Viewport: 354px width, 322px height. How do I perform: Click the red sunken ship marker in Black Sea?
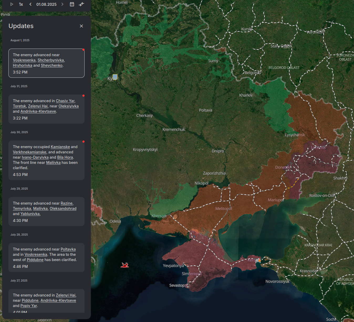tap(125, 265)
